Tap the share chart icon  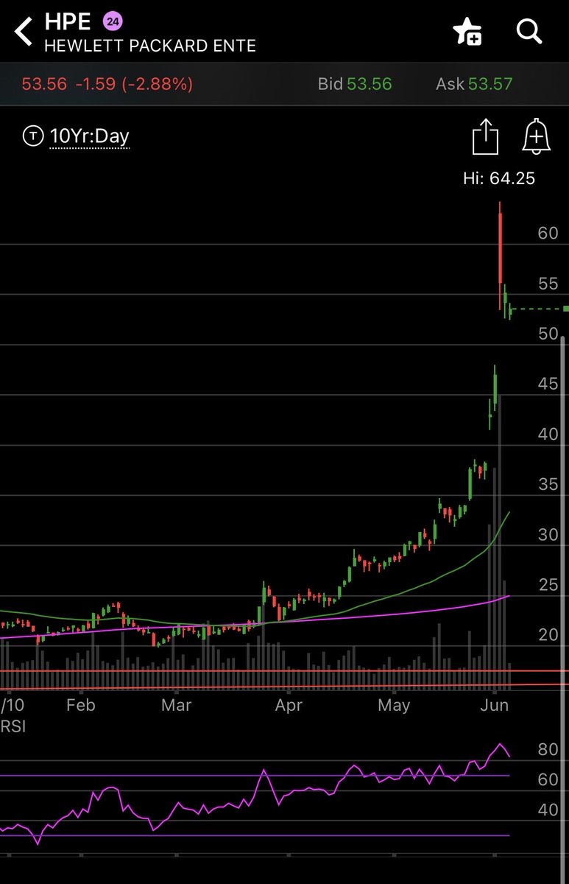(485, 138)
